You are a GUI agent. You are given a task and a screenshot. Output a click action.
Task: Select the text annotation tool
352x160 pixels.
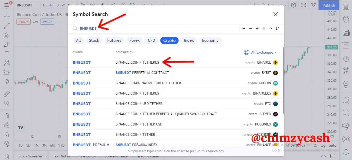click(x=7, y=54)
